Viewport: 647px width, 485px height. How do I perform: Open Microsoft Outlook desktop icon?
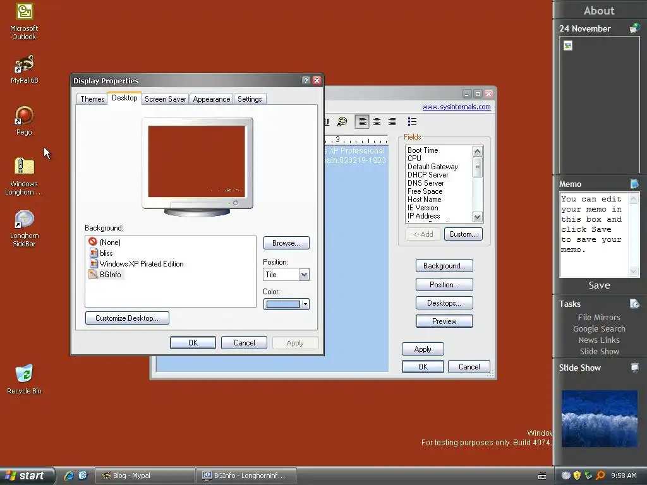tap(25, 21)
